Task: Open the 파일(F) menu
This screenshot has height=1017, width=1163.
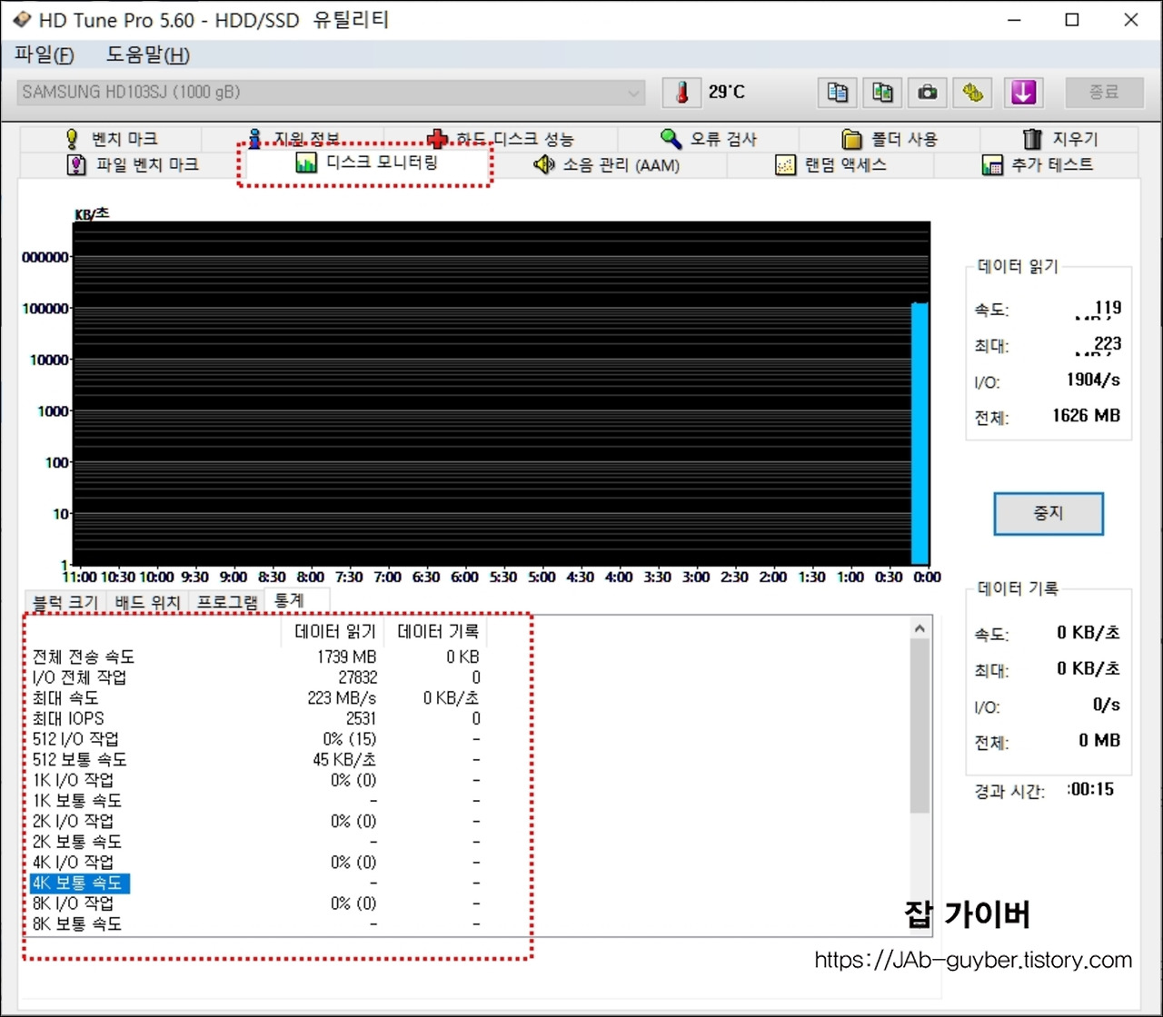Action: [x=42, y=55]
